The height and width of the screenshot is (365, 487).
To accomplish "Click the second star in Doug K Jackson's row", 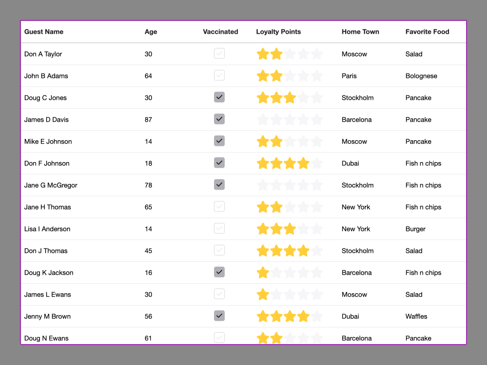I will tap(276, 272).
